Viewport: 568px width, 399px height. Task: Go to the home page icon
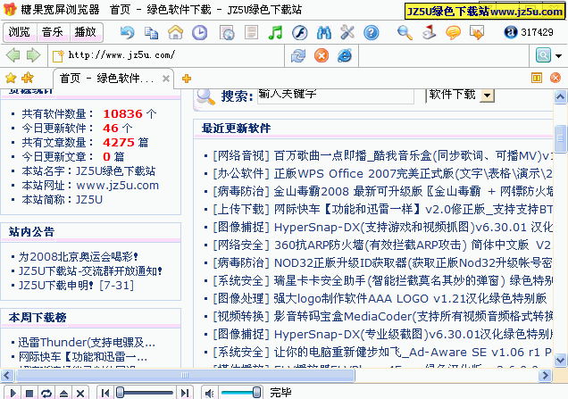click(x=175, y=33)
